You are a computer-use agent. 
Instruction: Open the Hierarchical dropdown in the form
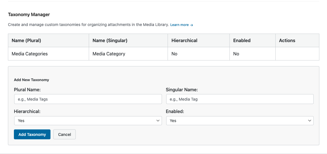(88, 121)
